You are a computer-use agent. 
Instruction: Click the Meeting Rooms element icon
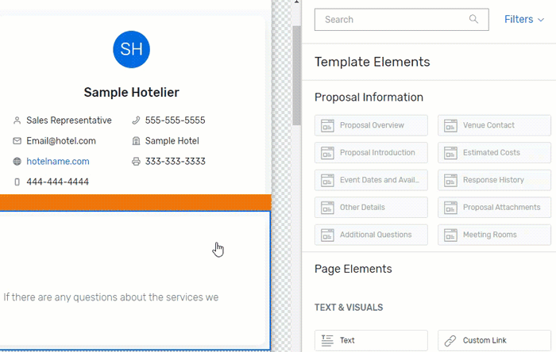coord(450,235)
